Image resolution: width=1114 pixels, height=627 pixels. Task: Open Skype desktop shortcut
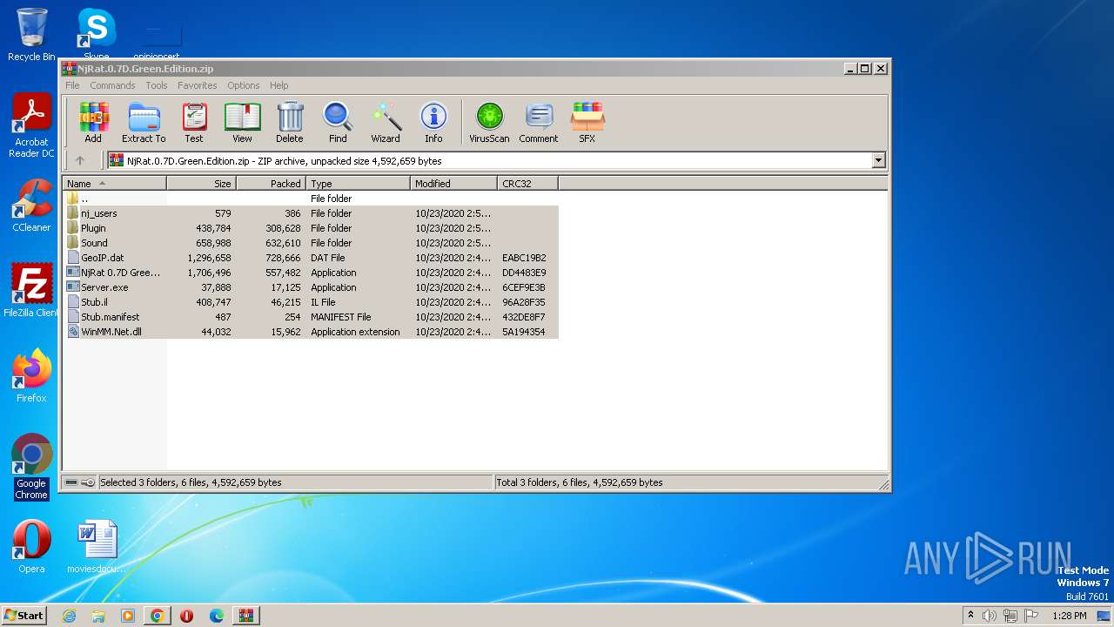[x=96, y=35]
